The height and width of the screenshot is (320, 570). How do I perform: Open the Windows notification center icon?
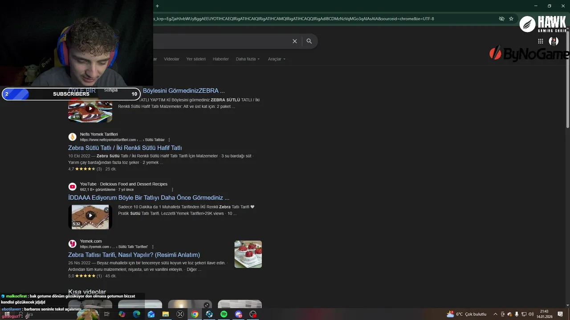[x=560, y=314]
